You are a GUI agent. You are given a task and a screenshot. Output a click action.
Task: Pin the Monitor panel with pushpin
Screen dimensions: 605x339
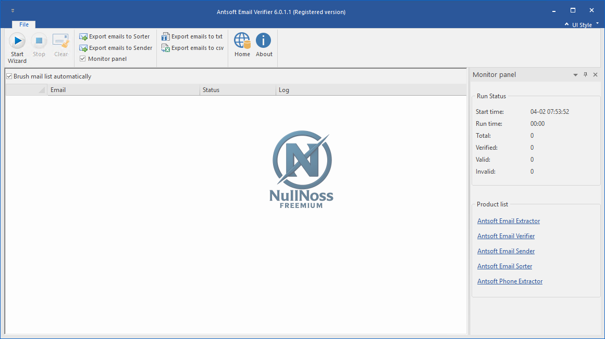585,75
